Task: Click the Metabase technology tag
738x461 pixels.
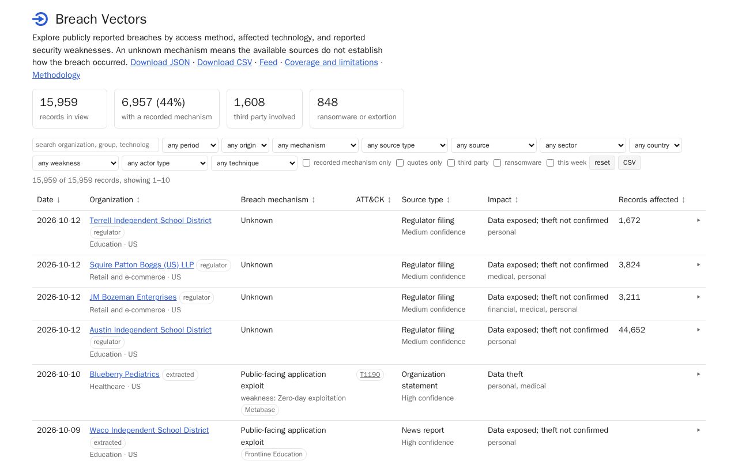Action: coord(260,410)
